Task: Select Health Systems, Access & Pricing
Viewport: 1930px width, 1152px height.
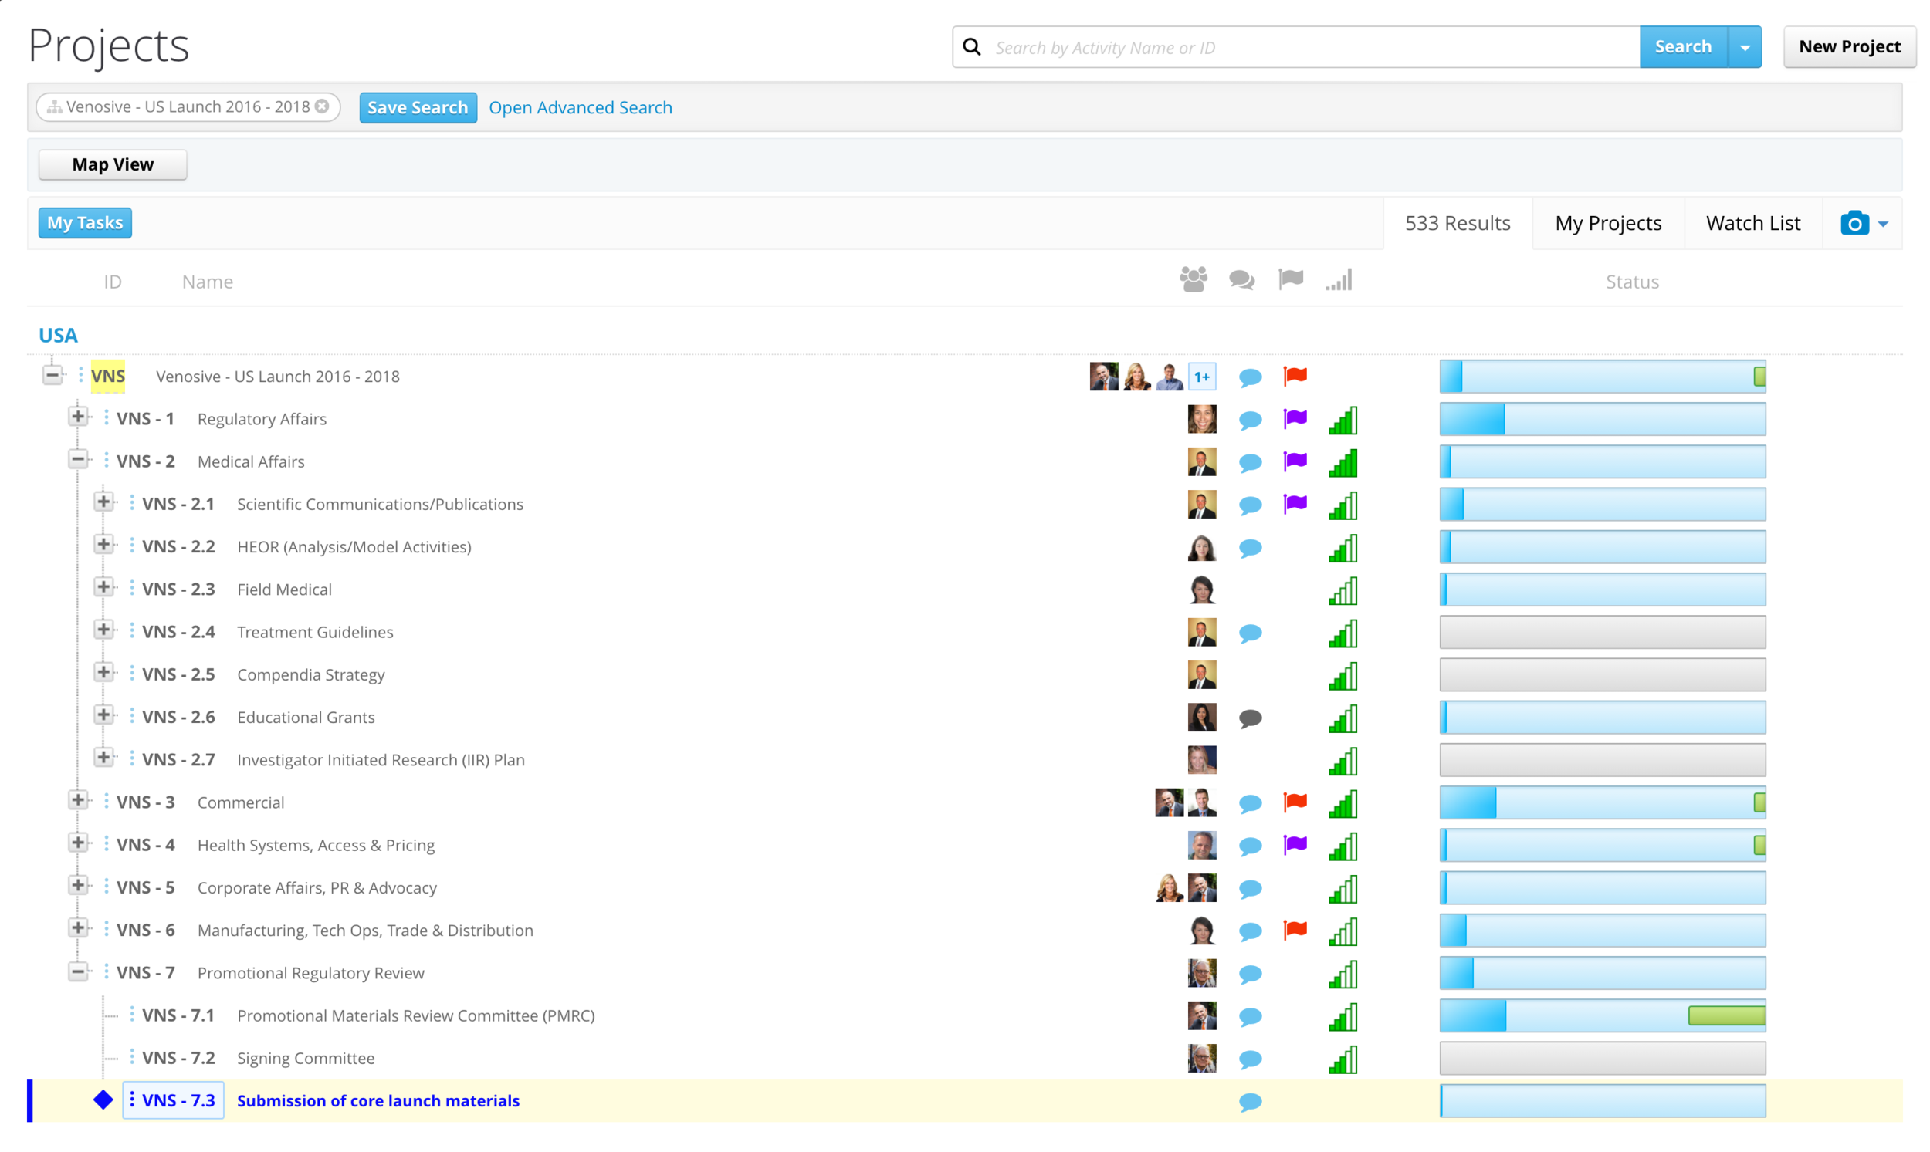Action: click(x=316, y=846)
